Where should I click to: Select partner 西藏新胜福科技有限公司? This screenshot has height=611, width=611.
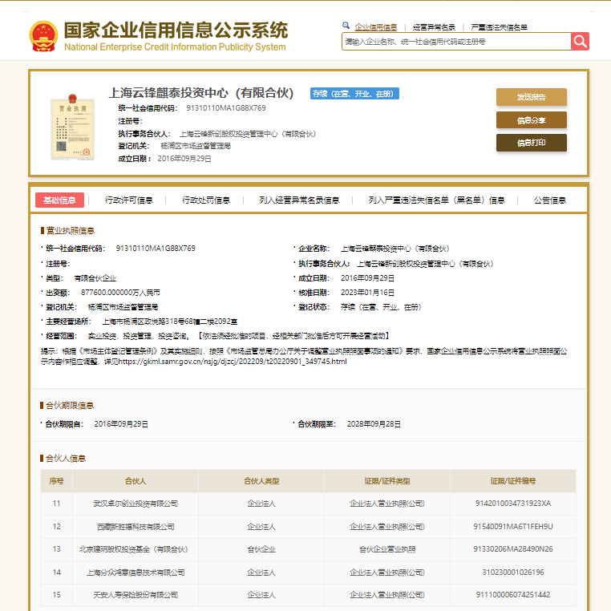click(x=136, y=527)
